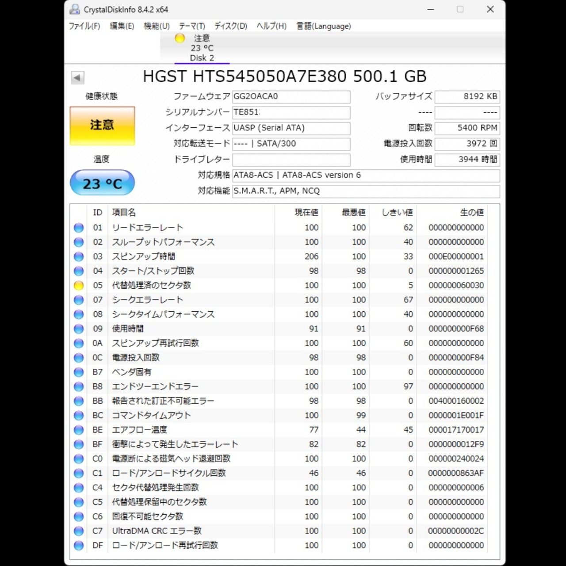Click raw value 000E00000001
Image resolution: width=566 pixels, height=566 pixels.
(x=456, y=256)
